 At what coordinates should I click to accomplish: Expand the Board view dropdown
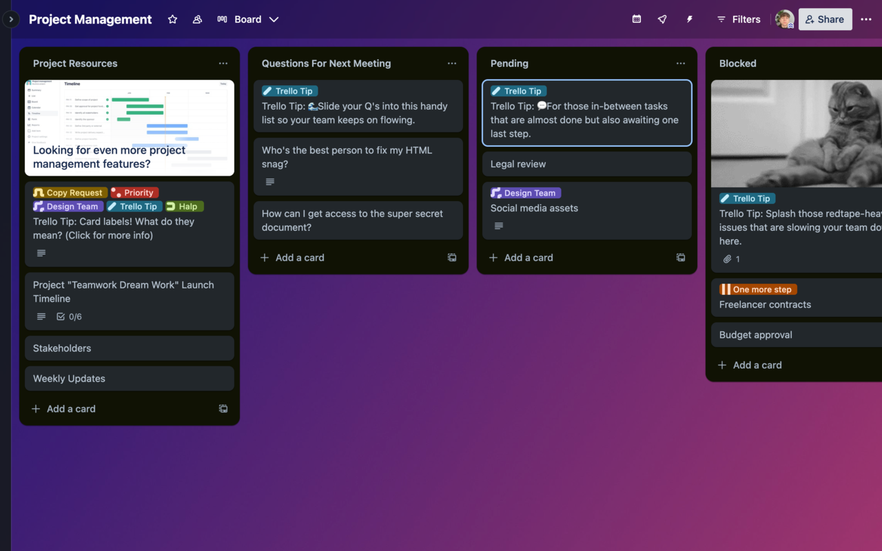[x=274, y=19]
